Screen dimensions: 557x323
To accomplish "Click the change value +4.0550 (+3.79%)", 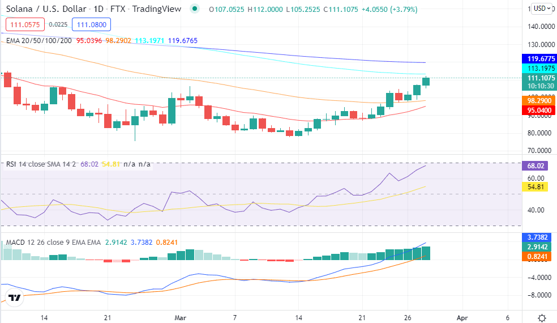I will 389,9.
